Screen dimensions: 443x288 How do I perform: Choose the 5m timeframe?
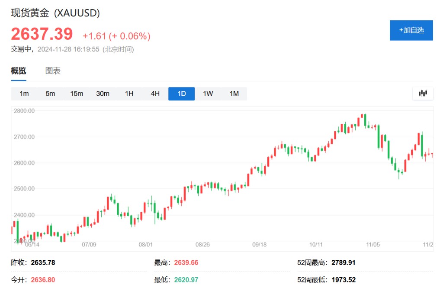pos(50,94)
